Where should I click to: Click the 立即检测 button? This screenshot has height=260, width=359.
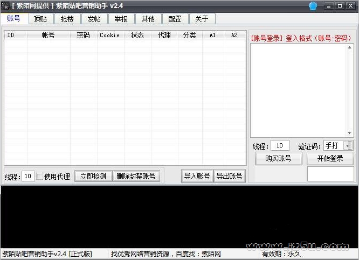pos(93,176)
